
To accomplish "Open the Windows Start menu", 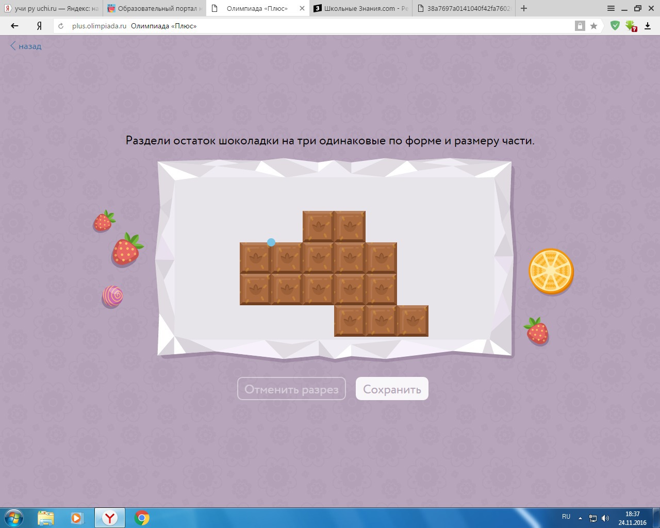I will 14,517.
